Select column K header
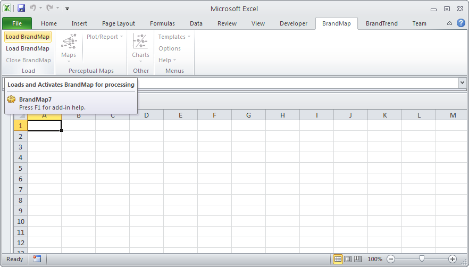The image size is (469, 267). point(385,115)
